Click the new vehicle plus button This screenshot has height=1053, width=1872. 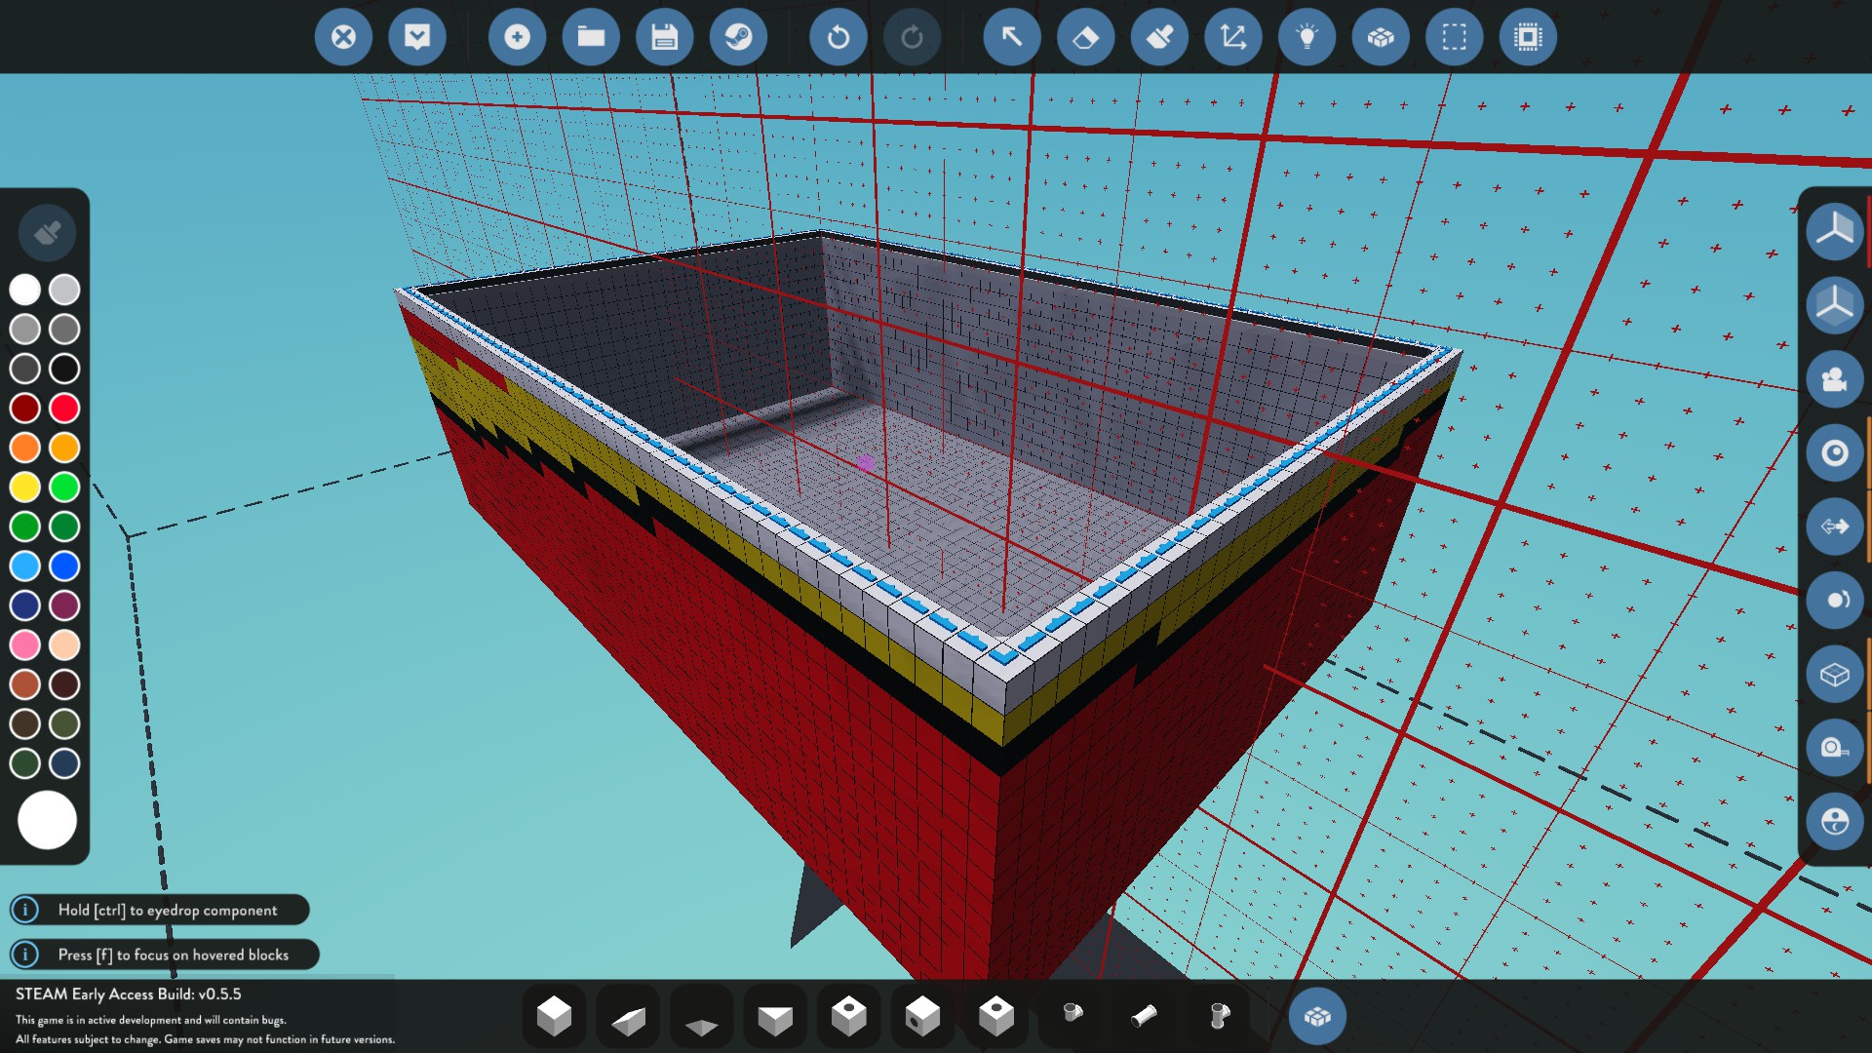(517, 38)
